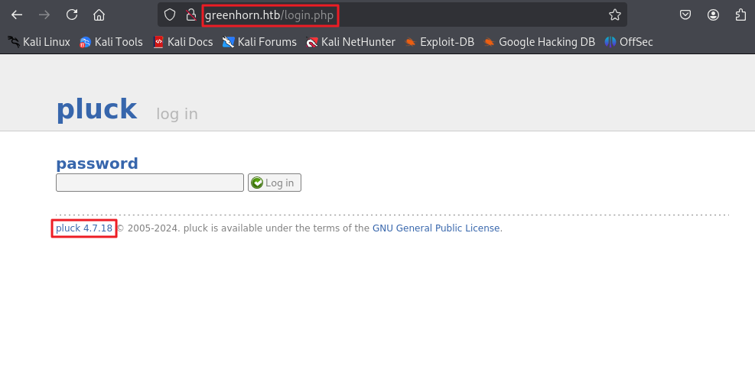This screenshot has height=372, width=755.
Task: Click the green checkmark on Log in
Action: [257, 183]
